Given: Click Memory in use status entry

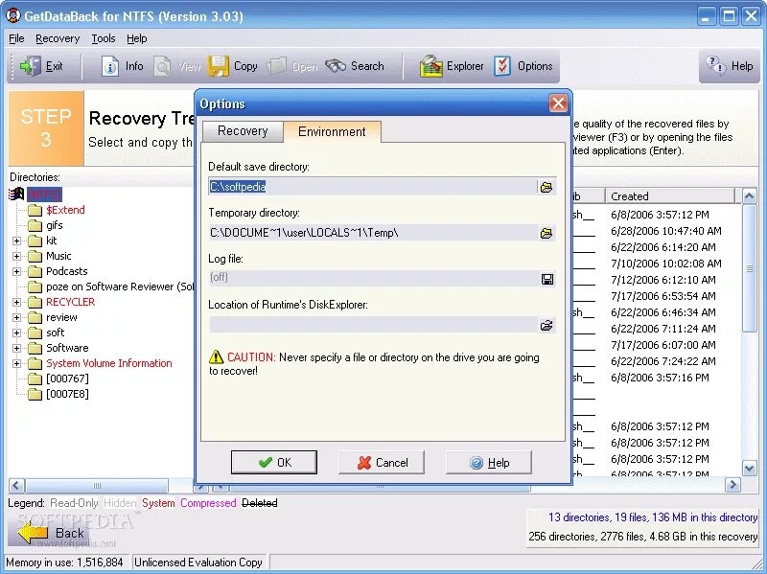Looking at the screenshot, I should [64, 563].
